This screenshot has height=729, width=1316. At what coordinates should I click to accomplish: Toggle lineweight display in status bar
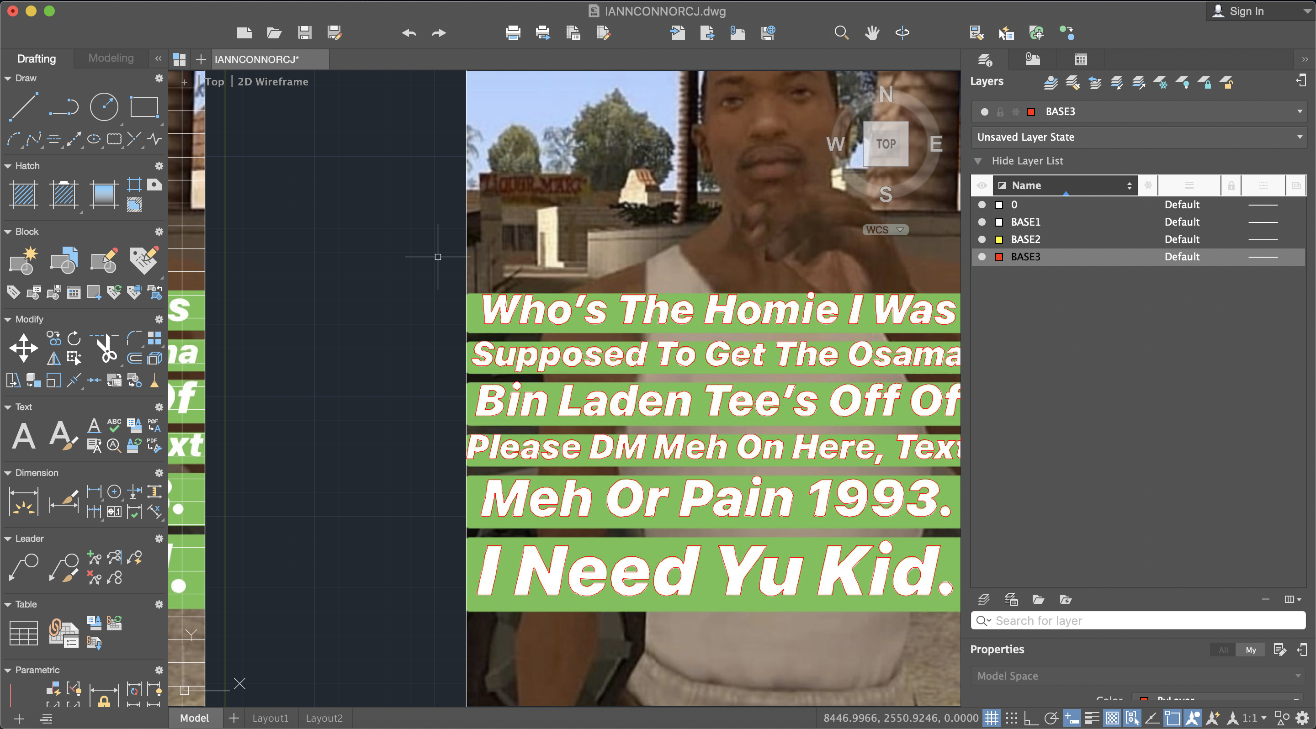tap(1092, 718)
